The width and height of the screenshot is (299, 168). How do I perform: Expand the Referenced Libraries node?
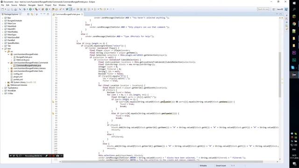click(x=6, y=85)
